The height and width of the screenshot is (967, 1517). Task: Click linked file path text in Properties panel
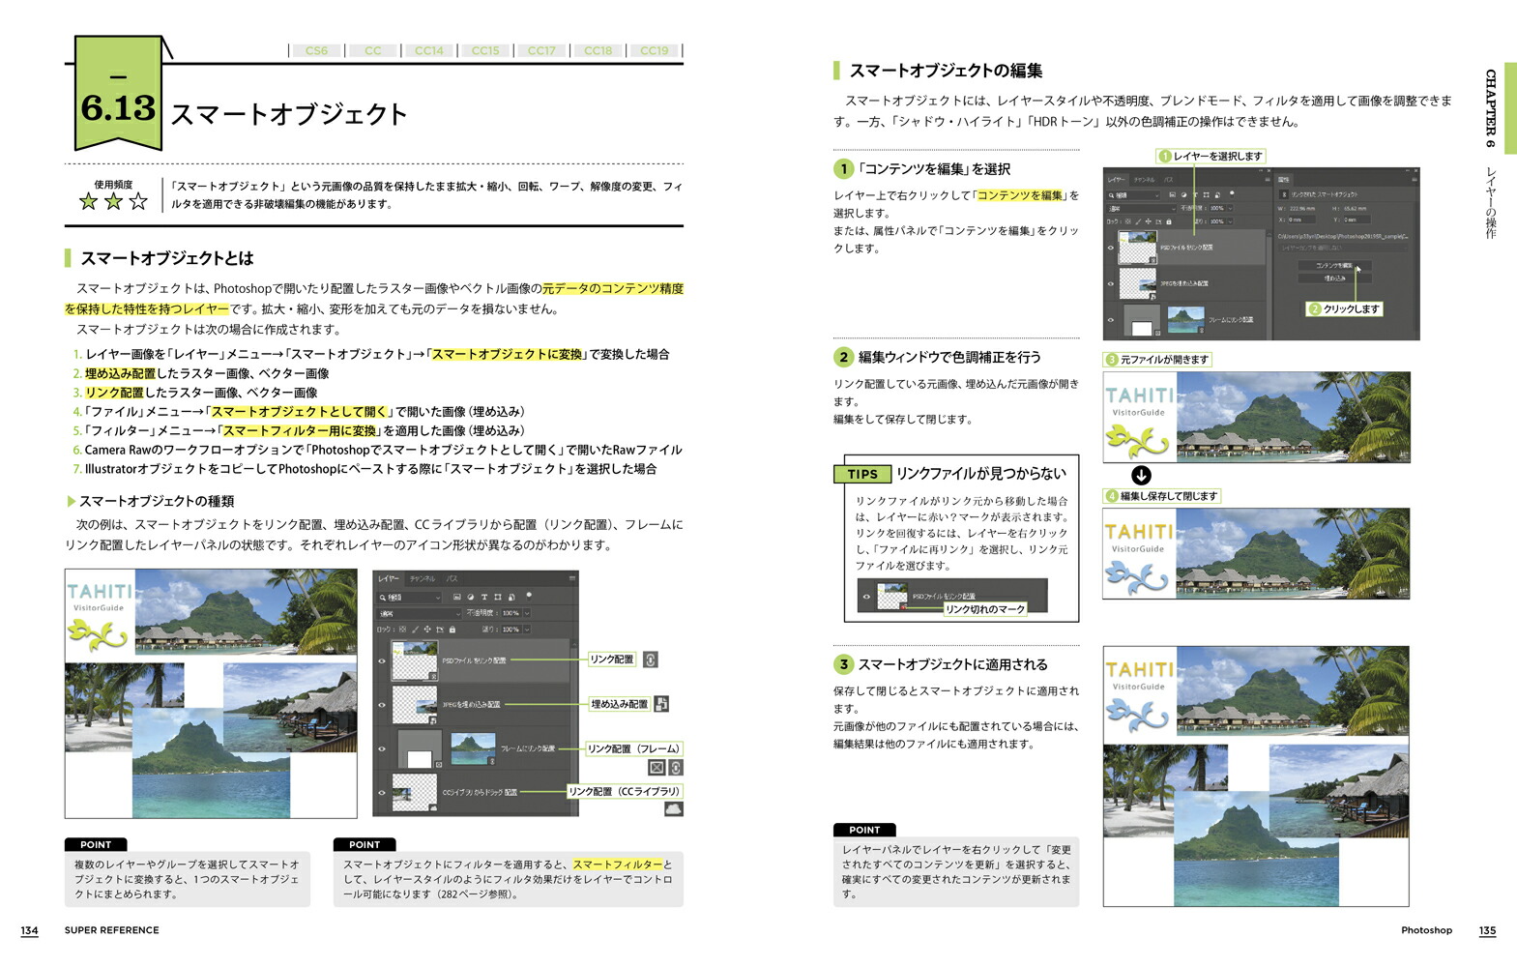click(1344, 236)
